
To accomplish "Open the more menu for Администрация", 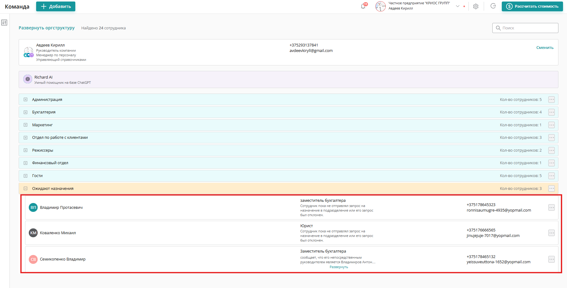I will tap(551, 100).
